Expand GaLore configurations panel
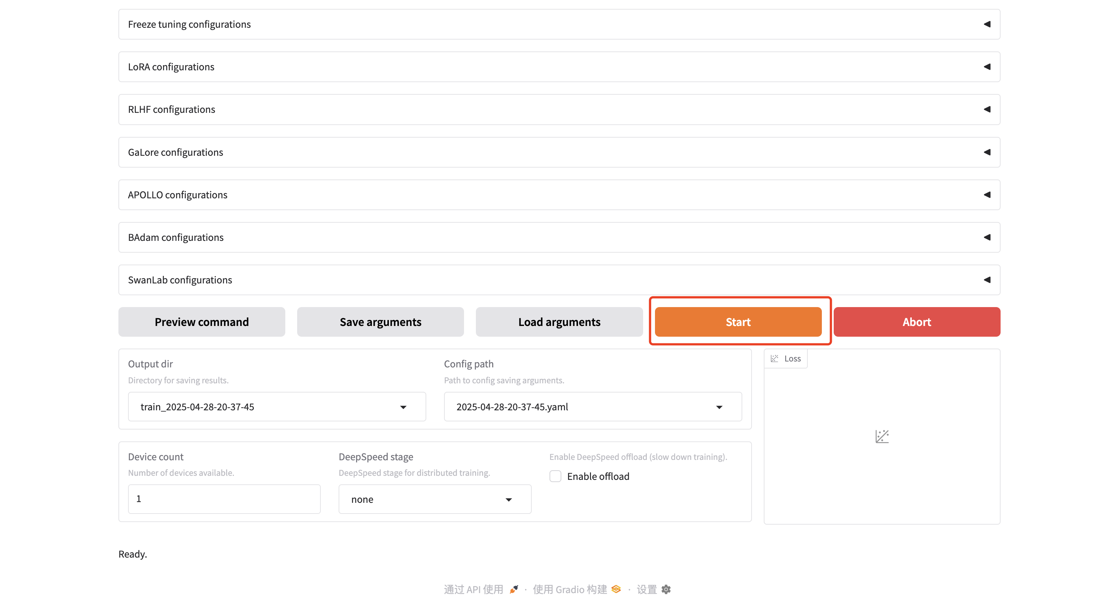This screenshot has width=1119, height=609. pyautogui.click(x=987, y=152)
